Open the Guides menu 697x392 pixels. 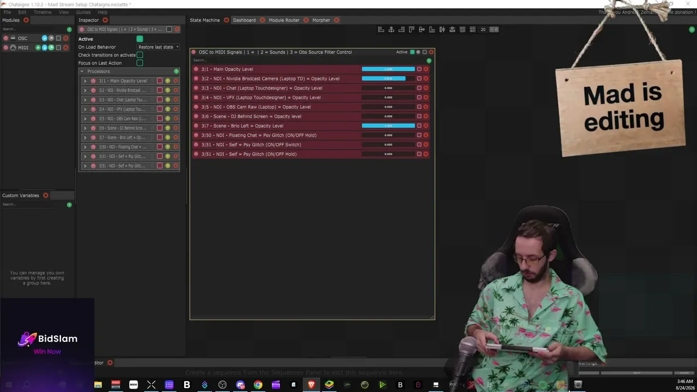(83, 12)
